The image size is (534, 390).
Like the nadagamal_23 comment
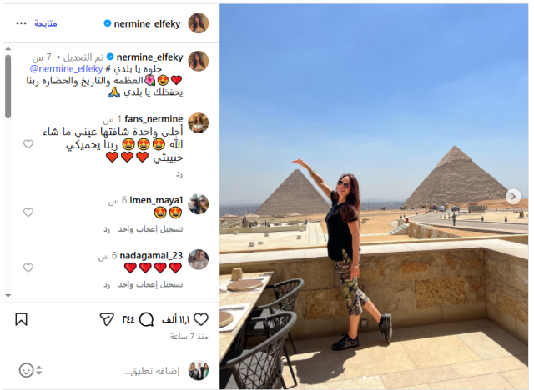point(28,267)
